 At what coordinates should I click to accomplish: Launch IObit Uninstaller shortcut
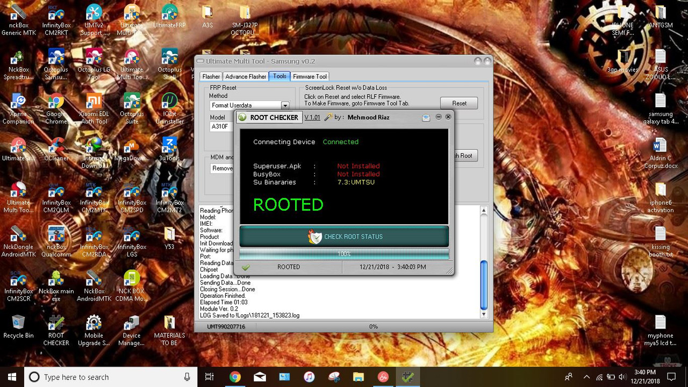click(x=169, y=109)
